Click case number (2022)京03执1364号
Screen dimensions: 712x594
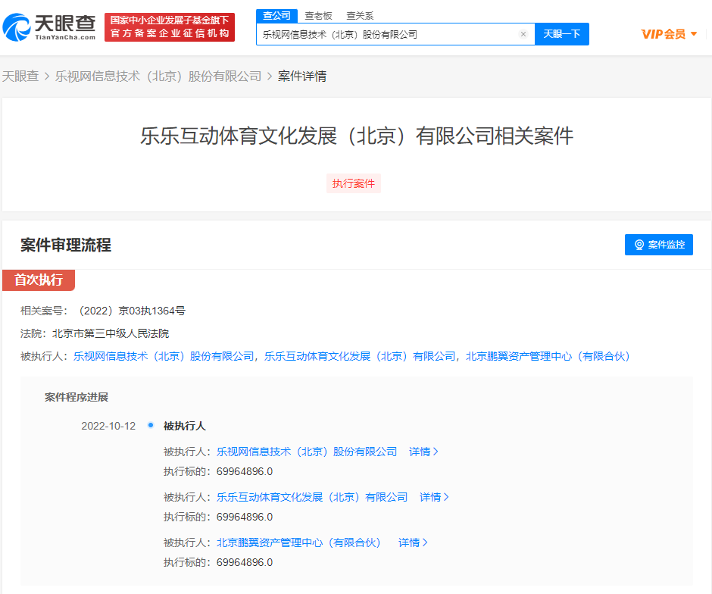tap(131, 311)
